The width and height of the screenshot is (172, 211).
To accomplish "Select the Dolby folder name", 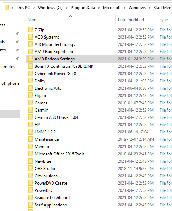I will [x=40, y=81].
